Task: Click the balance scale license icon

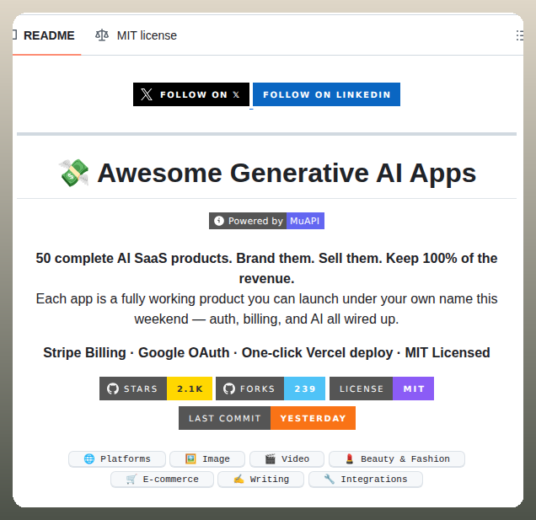Action: click(x=102, y=35)
